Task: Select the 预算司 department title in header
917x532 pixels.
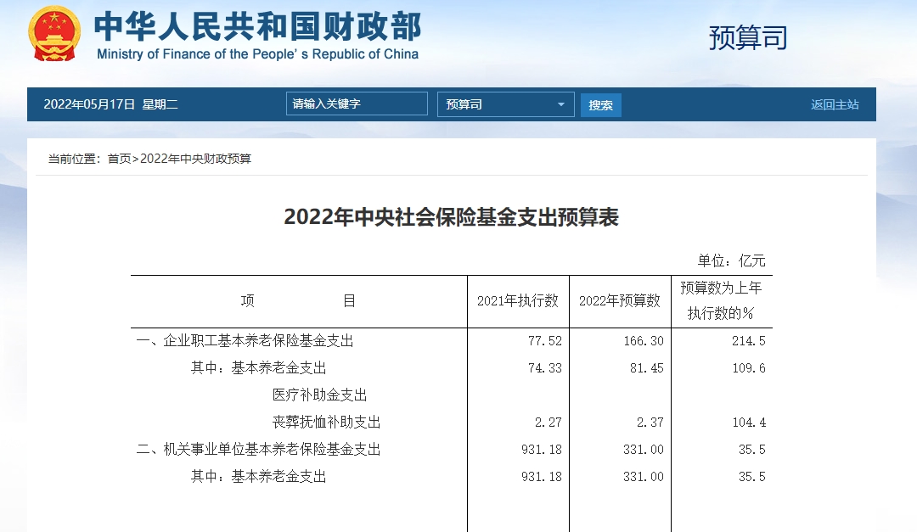Action: coord(748,37)
